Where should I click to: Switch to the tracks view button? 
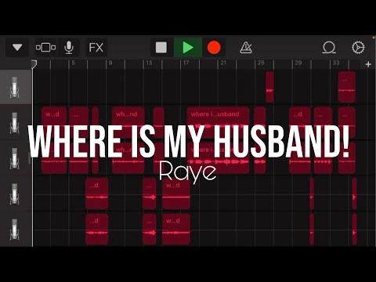(x=45, y=48)
